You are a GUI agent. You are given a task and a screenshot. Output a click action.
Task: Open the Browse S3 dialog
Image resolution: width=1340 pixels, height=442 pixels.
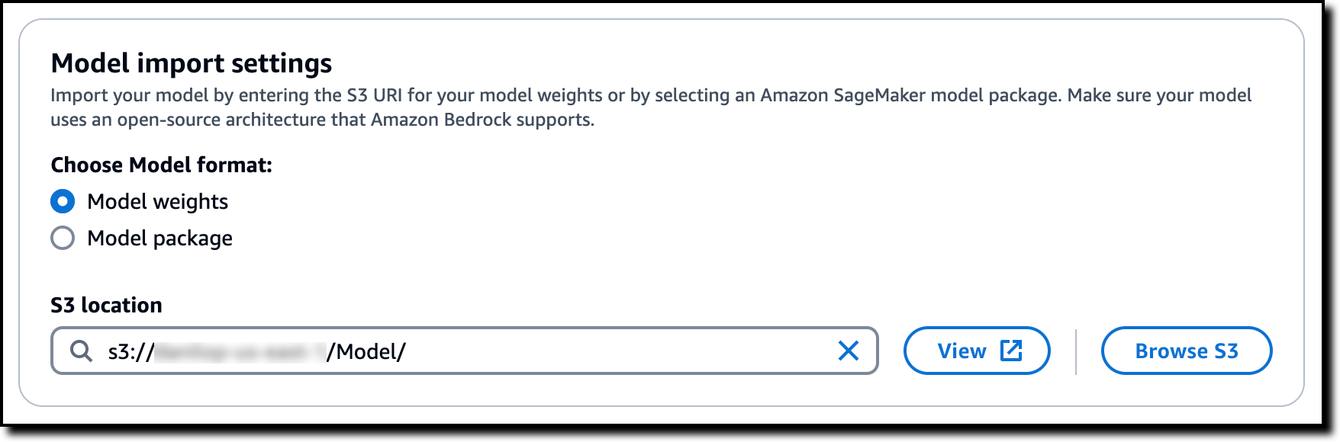coord(1186,351)
